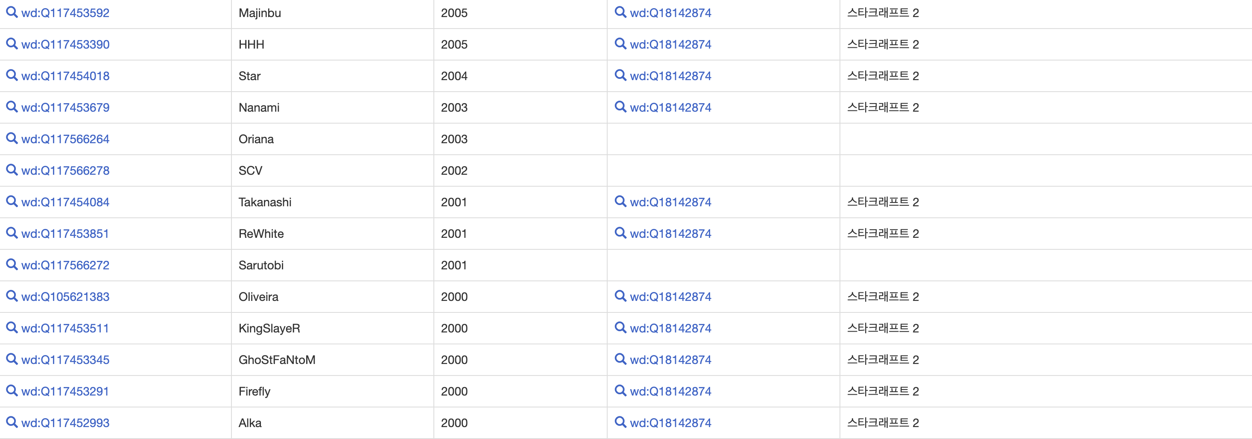Click magnifier icon beside wd:Q117566264
The height and width of the screenshot is (439, 1252).
(x=12, y=138)
